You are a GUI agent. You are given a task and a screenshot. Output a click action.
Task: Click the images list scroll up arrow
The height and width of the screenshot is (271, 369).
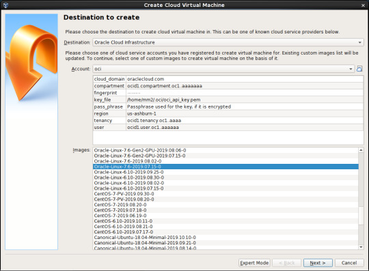click(361, 150)
